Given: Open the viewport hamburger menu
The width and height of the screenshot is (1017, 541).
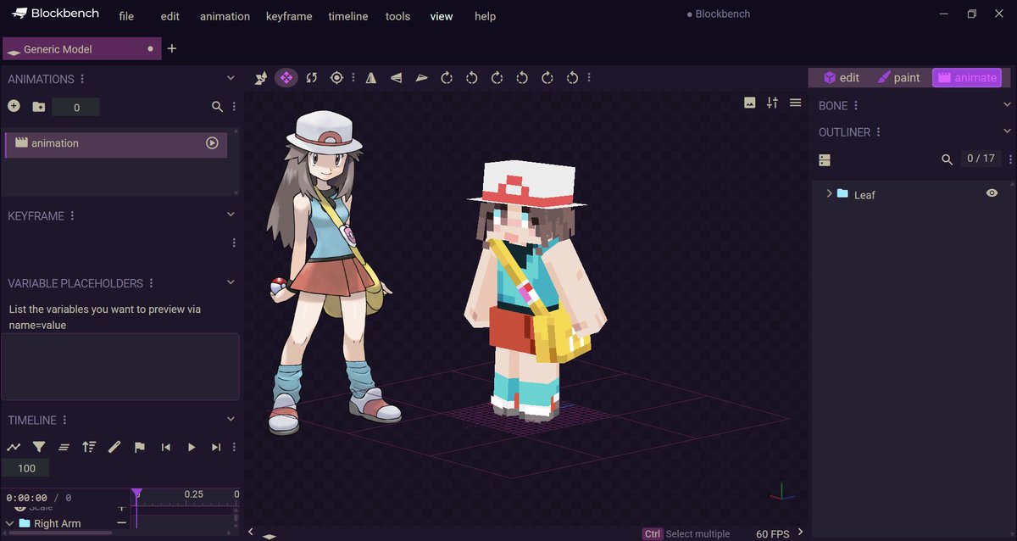Looking at the screenshot, I should pos(795,103).
